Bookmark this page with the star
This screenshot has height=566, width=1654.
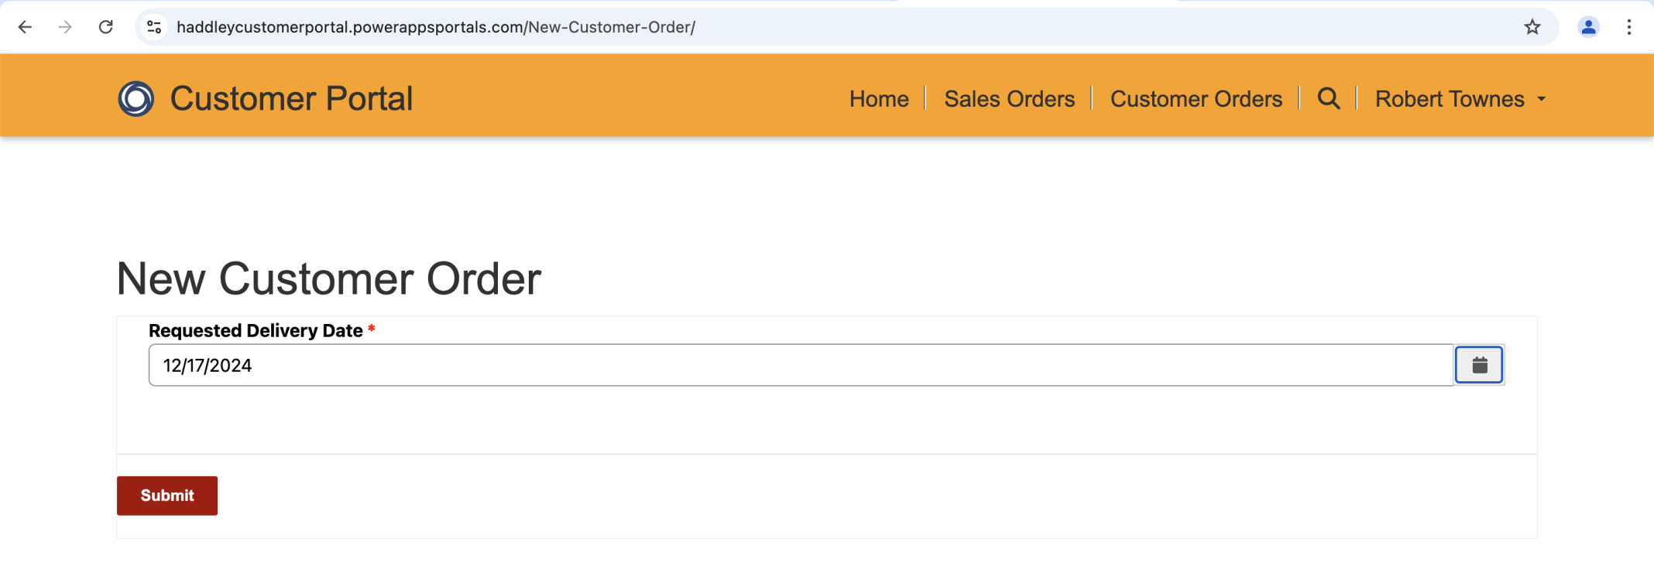pyautogui.click(x=1532, y=27)
